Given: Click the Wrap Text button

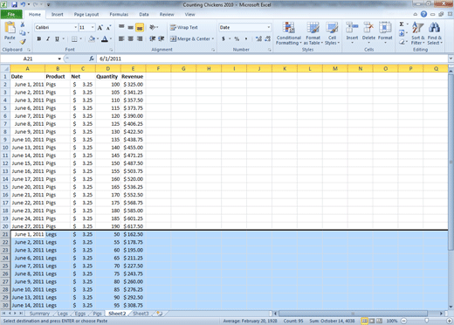Looking at the screenshot, I should (184, 27).
